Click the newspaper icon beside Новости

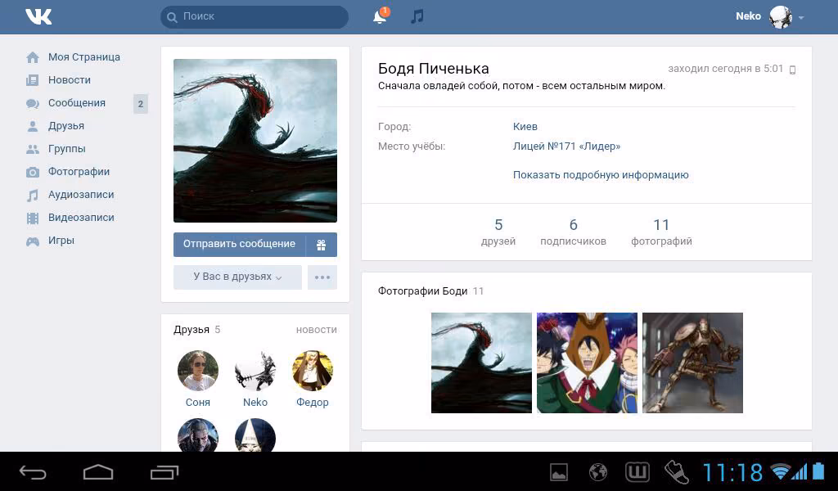point(33,80)
